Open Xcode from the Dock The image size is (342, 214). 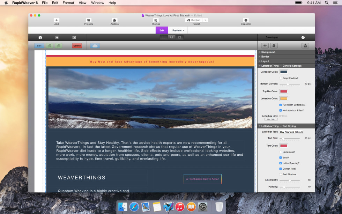168,207
